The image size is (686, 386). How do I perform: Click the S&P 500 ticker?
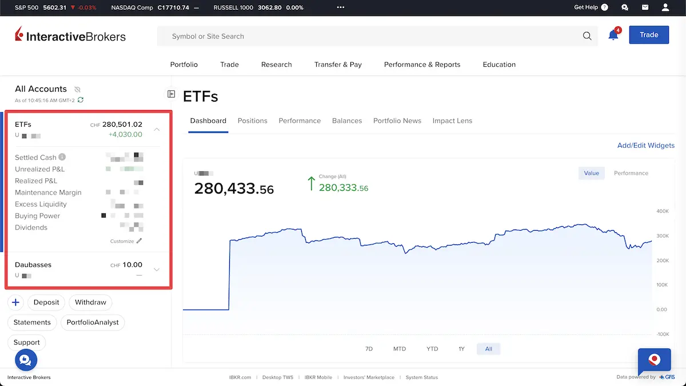pos(55,7)
